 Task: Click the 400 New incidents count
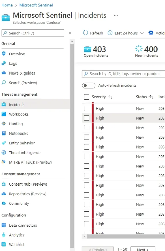pyautogui.click(x=151, y=49)
